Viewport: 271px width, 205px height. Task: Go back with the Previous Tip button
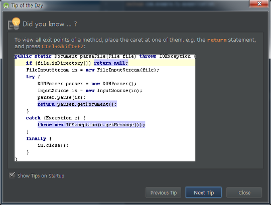pos(163,192)
